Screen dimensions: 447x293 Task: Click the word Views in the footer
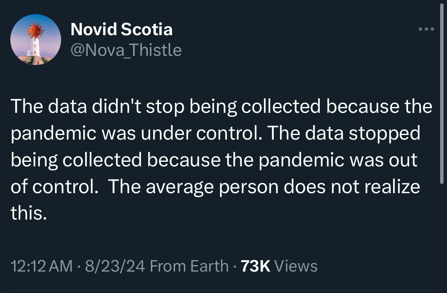pos(296,266)
